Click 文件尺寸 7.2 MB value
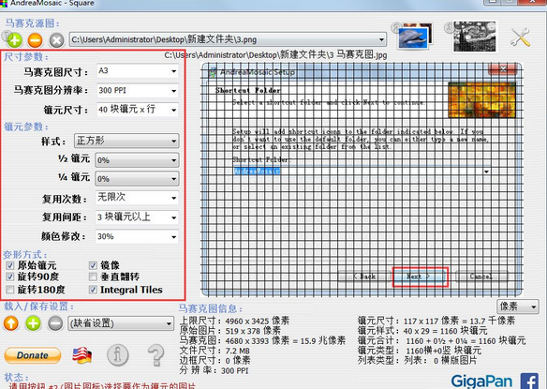The height and width of the screenshot is (389, 547). [x=237, y=351]
